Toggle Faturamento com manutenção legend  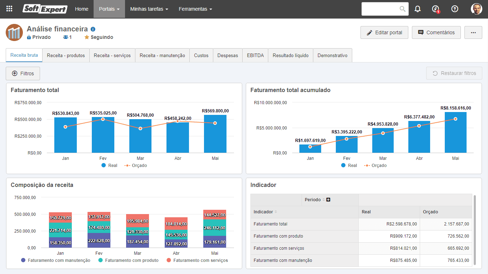point(55,260)
